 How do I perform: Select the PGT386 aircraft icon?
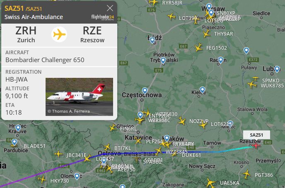point(246,174)
